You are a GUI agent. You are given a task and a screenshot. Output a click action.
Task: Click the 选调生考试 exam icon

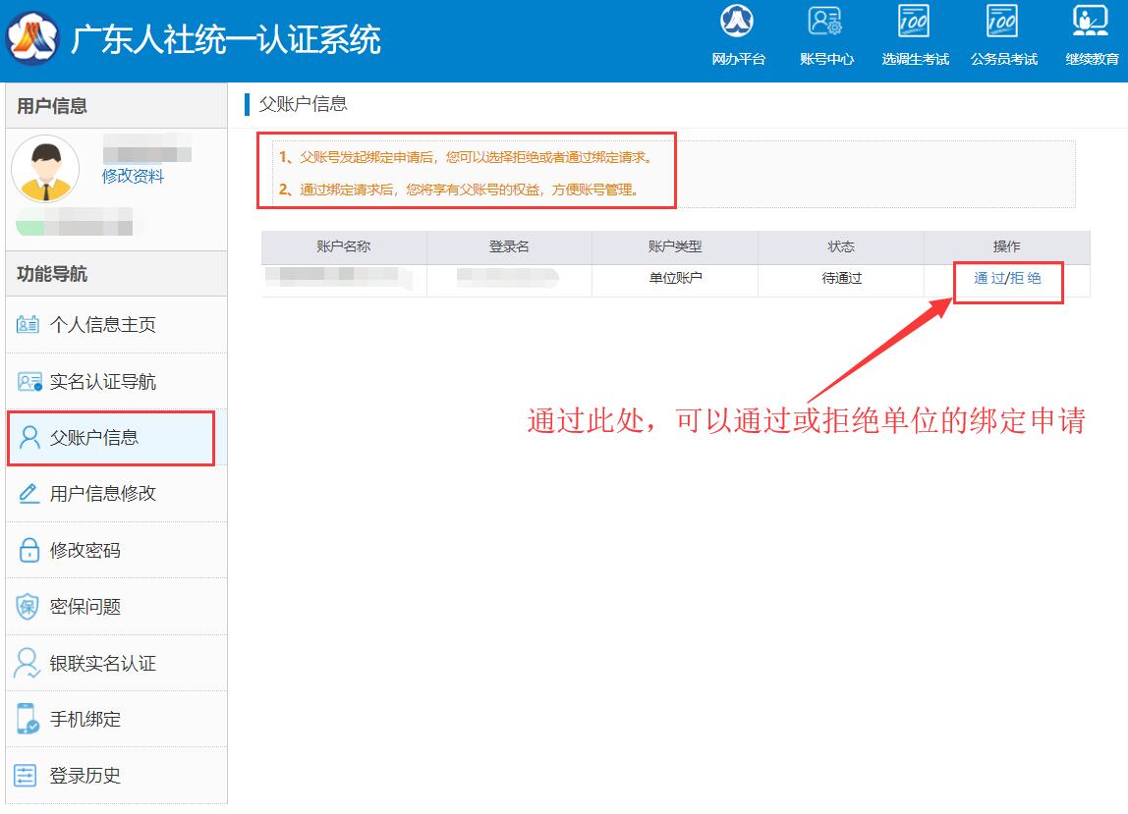915,23
